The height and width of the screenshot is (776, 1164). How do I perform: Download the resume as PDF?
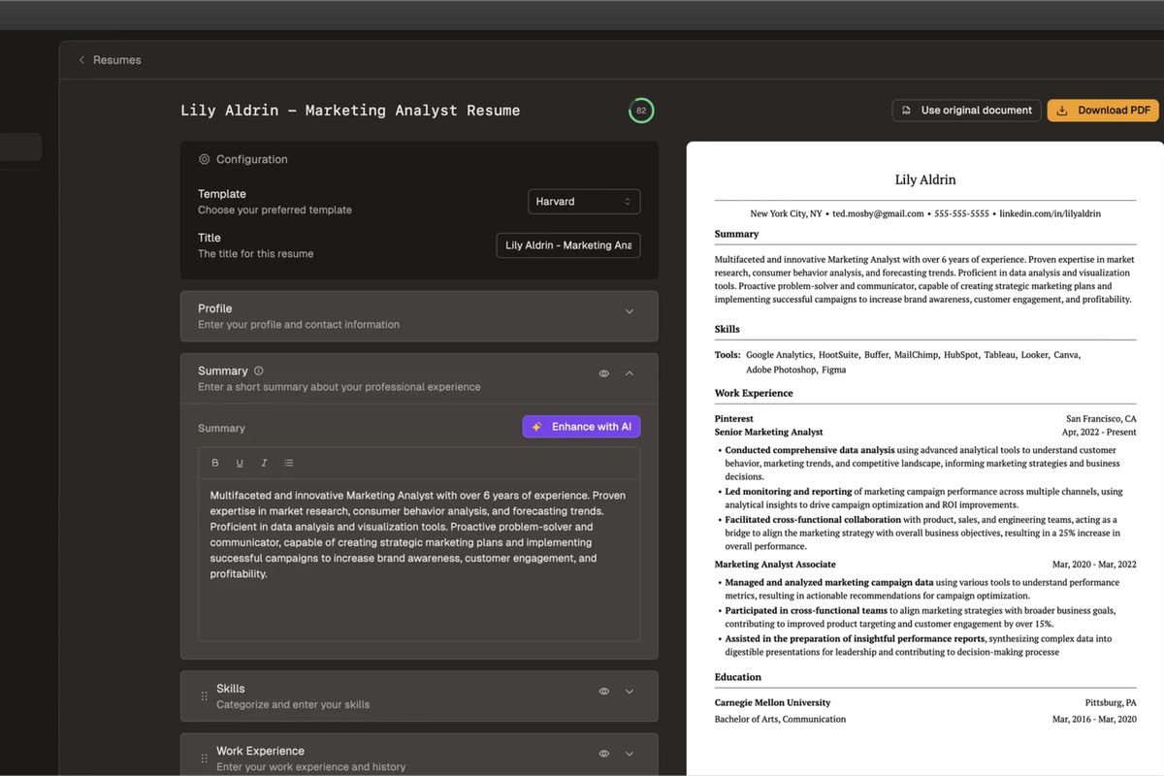click(1103, 110)
